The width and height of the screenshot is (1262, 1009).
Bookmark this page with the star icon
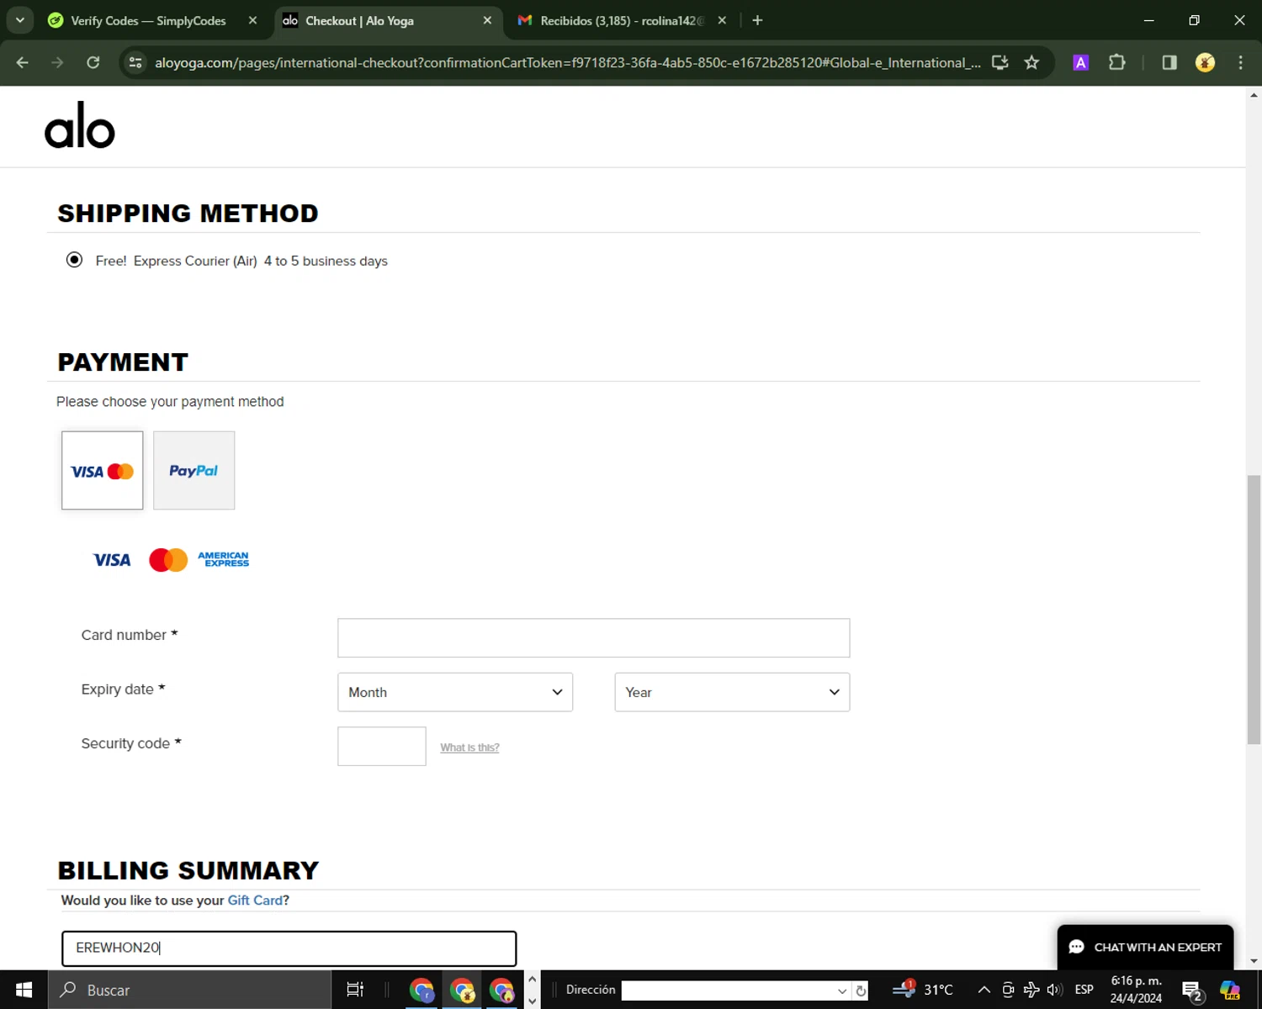point(1031,62)
